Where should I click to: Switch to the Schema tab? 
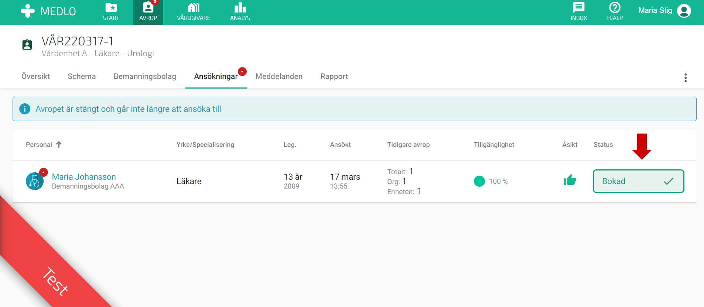coord(82,76)
